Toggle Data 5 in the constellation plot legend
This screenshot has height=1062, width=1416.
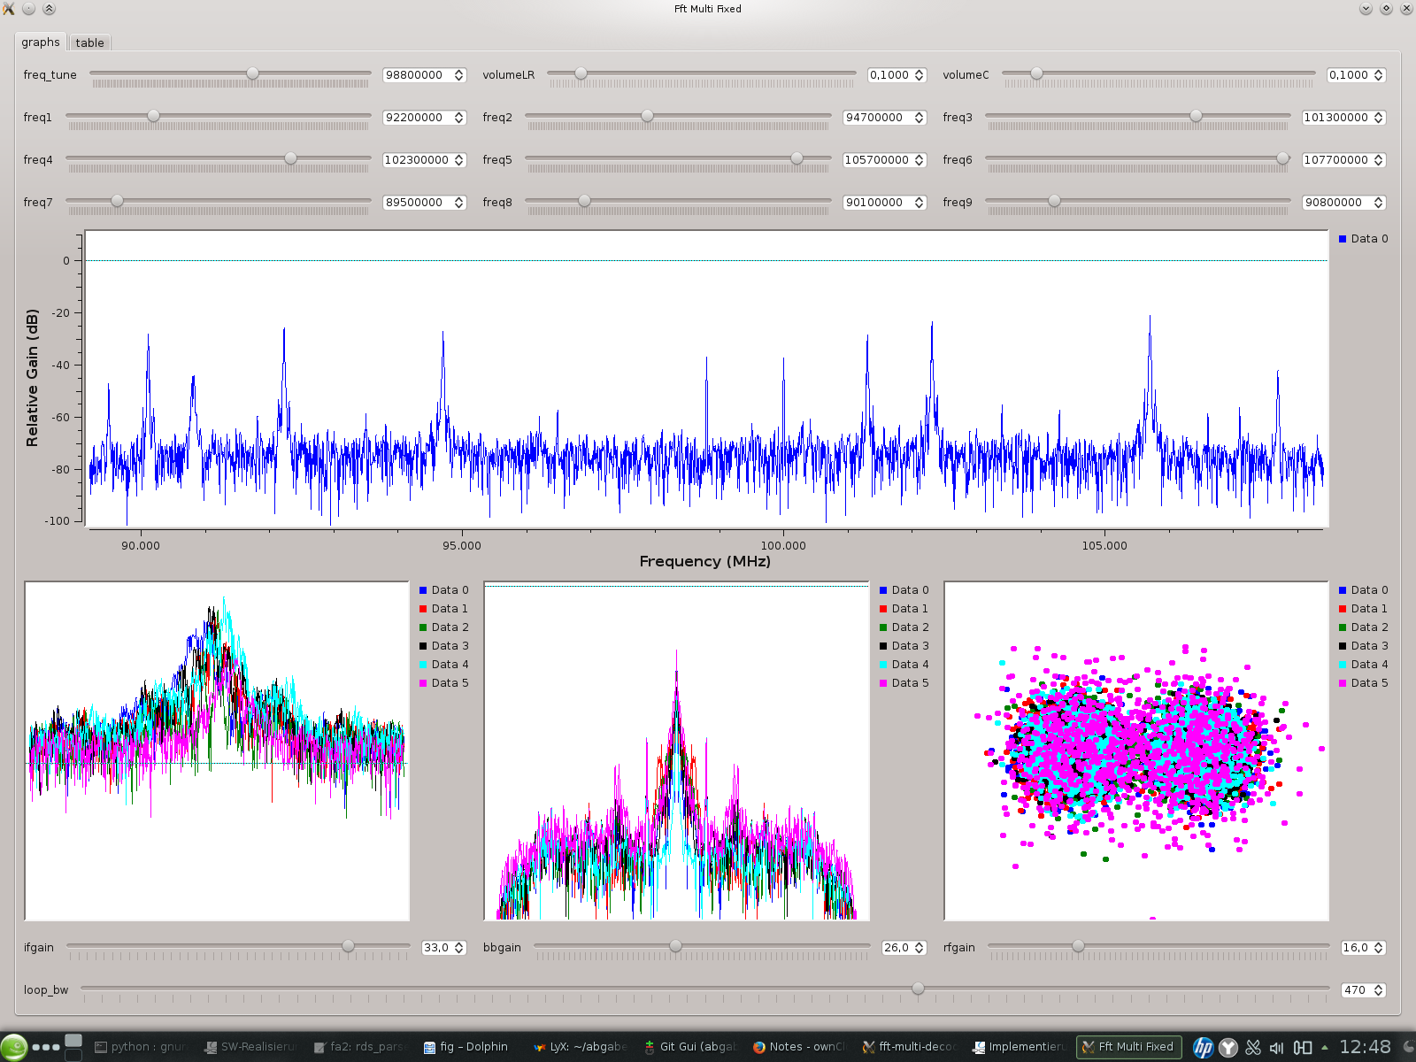click(1364, 682)
